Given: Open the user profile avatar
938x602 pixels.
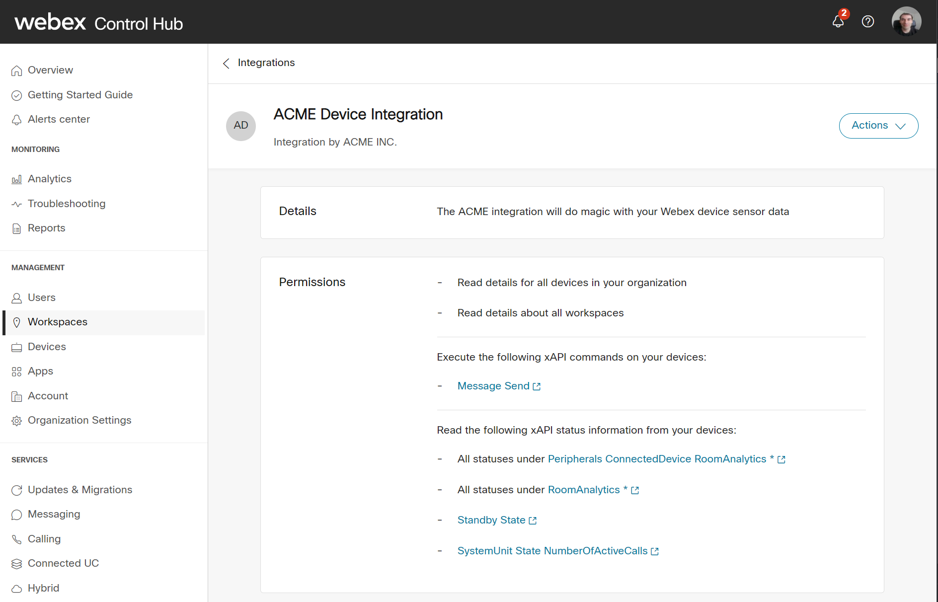Looking at the screenshot, I should (x=907, y=21).
